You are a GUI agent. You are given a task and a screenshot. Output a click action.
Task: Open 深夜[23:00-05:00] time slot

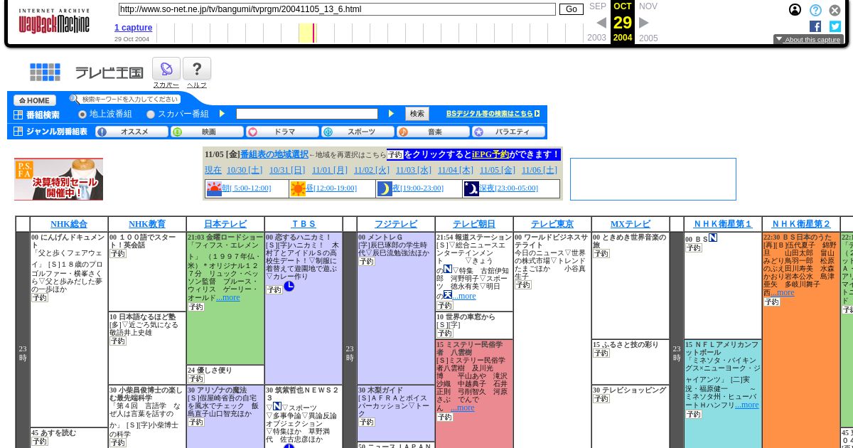click(x=508, y=188)
